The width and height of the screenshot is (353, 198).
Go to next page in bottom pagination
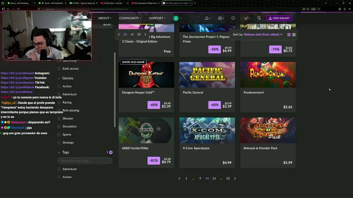[x=235, y=178]
